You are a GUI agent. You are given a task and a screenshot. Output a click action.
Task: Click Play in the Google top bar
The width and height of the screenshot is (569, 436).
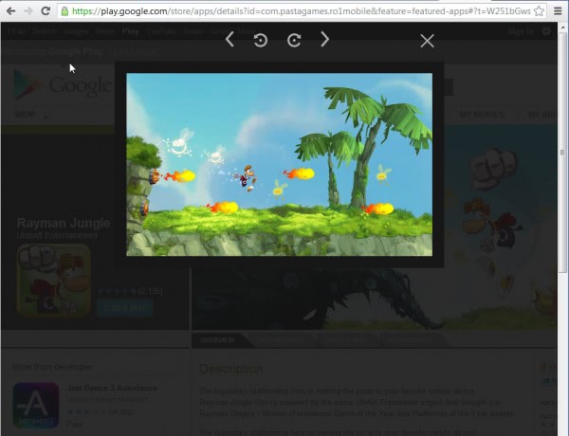131,31
